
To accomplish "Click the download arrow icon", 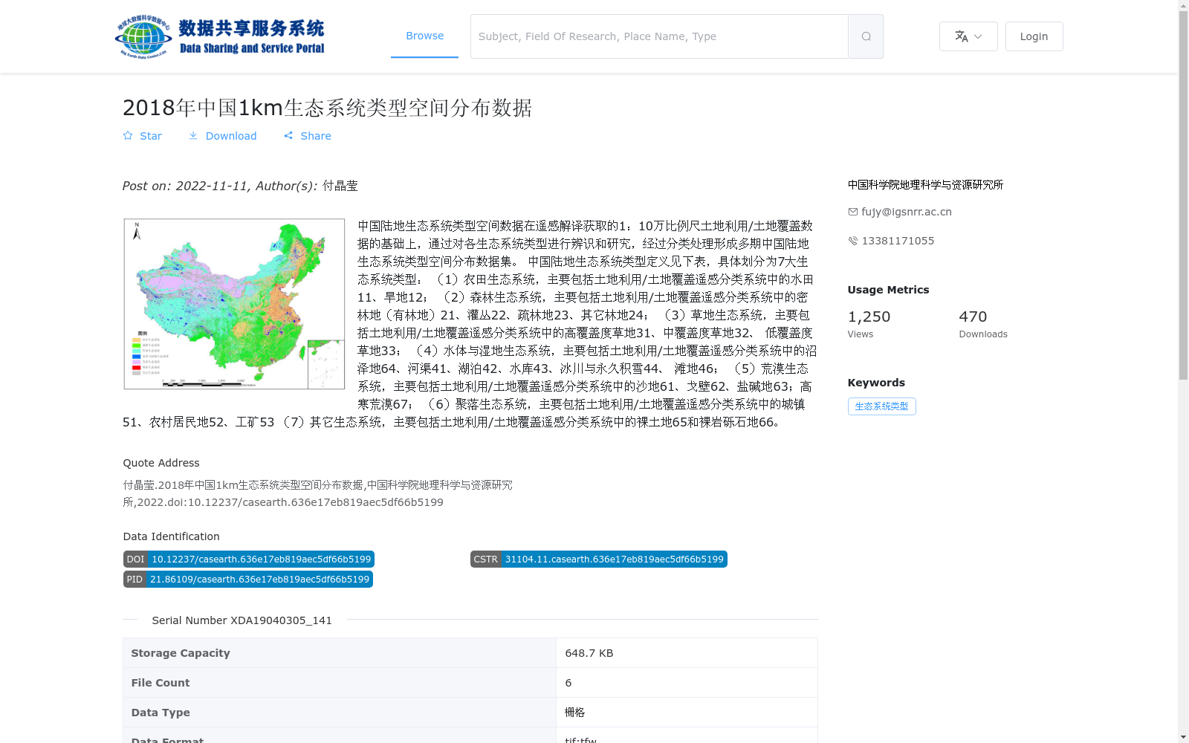I will pos(193,135).
